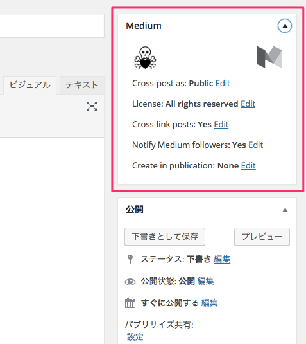
Task: Click the 'Notify Medium followers' label
Action: [182, 145]
